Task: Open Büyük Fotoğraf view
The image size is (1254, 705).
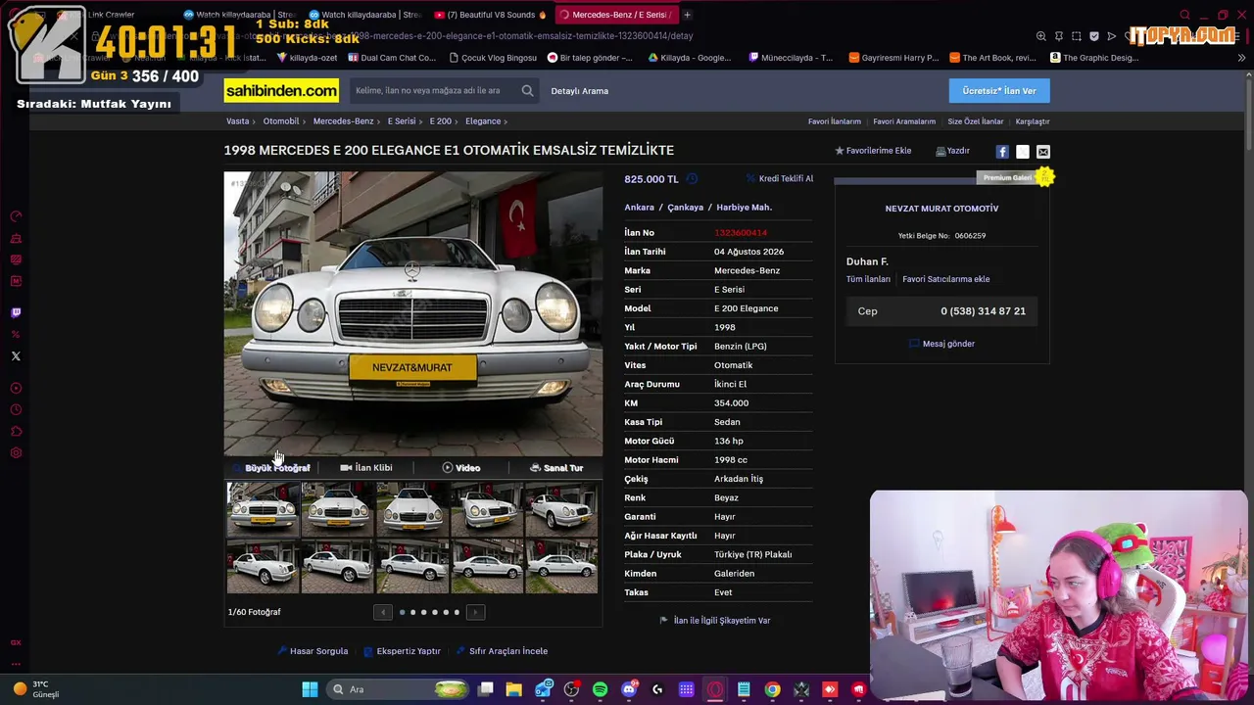Action: pyautogui.click(x=273, y=468)
